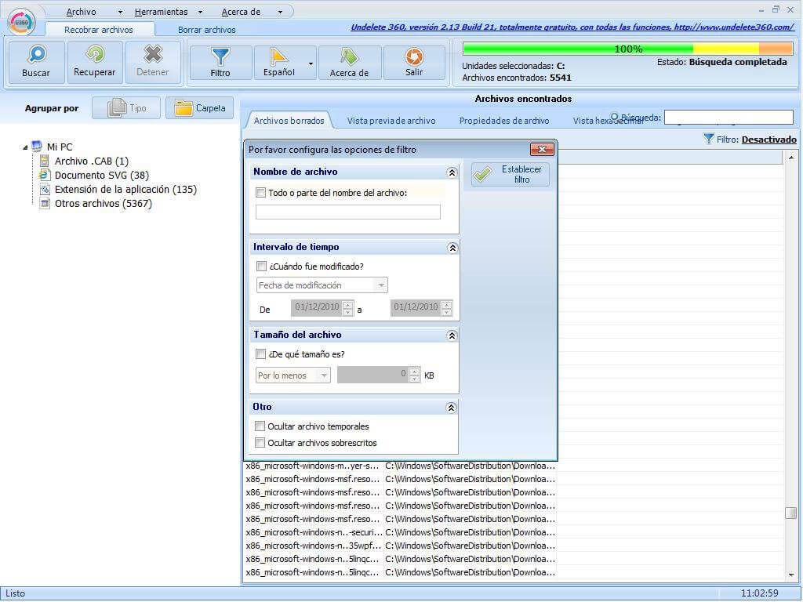Click the Español language flag button
803x602 pixels.
pos(279,63)
